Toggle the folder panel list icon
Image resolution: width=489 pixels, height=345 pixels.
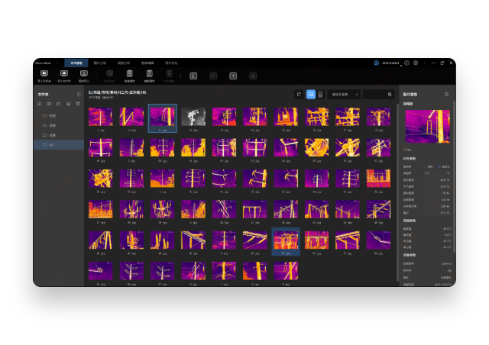point(78,95)
